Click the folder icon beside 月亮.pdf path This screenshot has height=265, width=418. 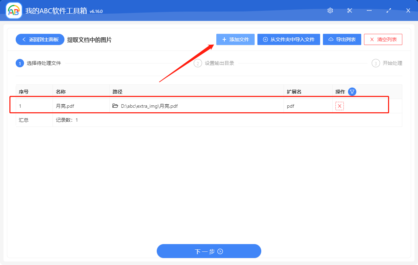[115, 106]
